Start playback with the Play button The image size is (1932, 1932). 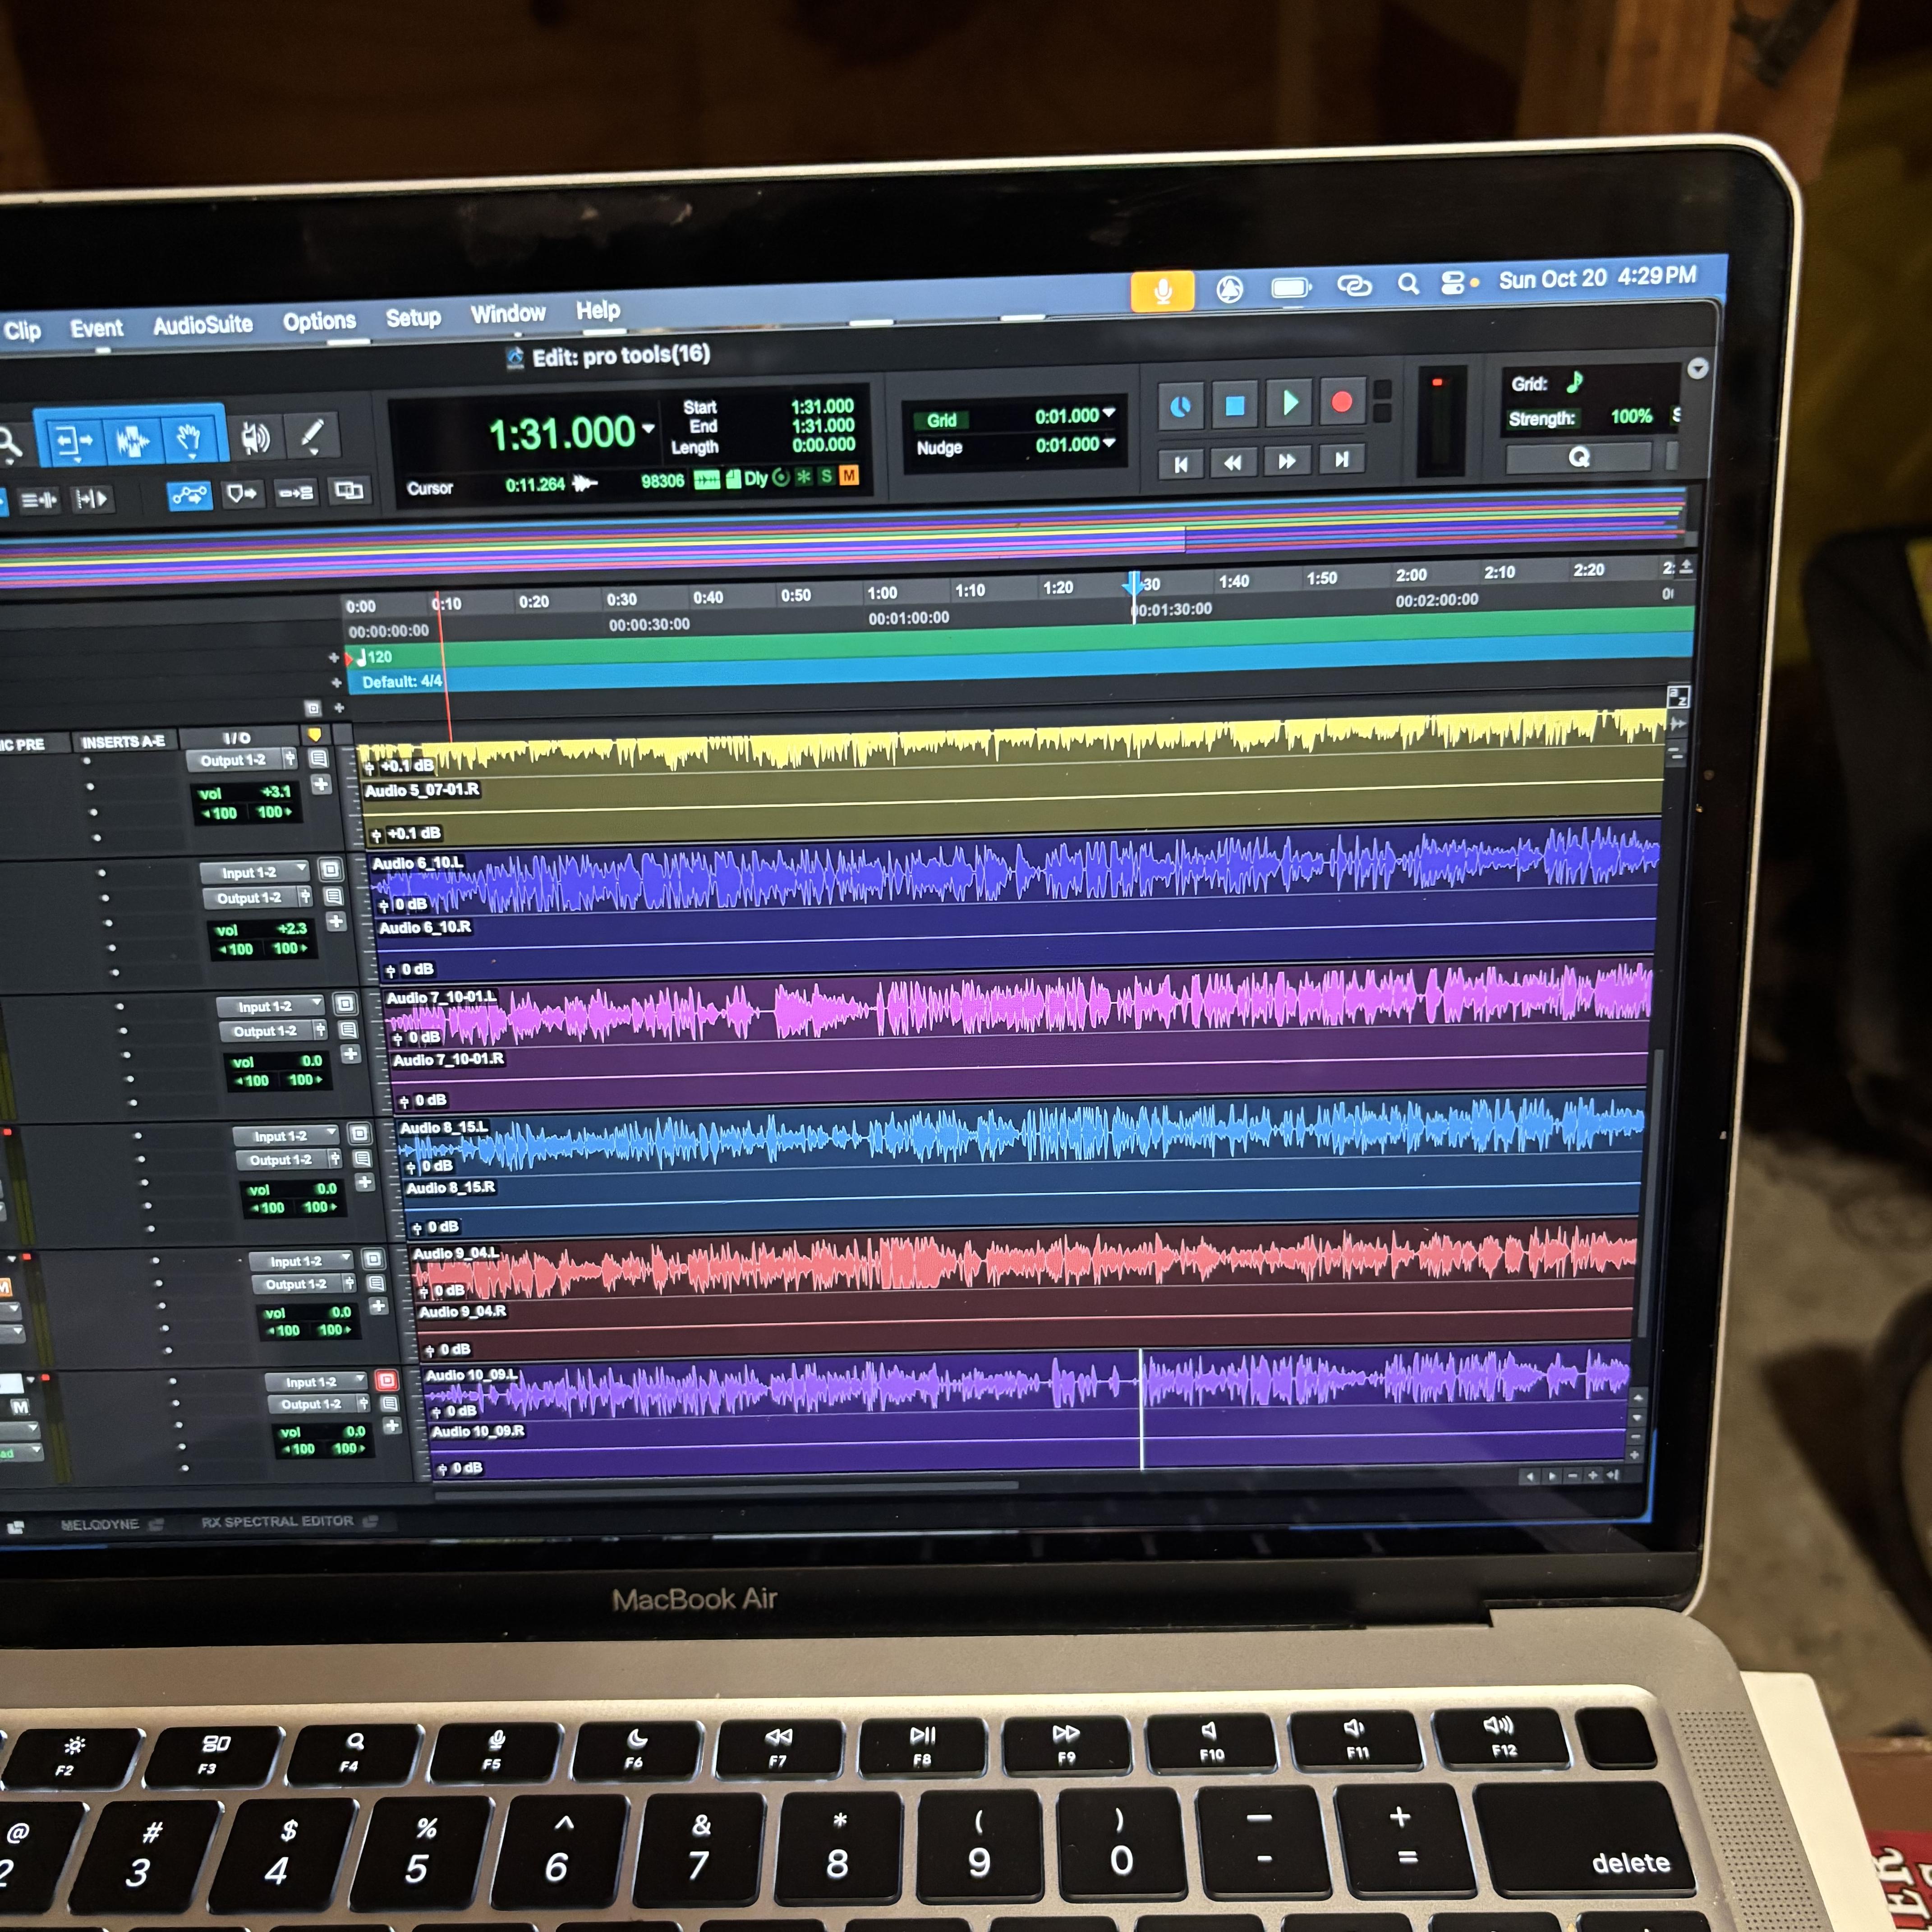[1289, 403]
